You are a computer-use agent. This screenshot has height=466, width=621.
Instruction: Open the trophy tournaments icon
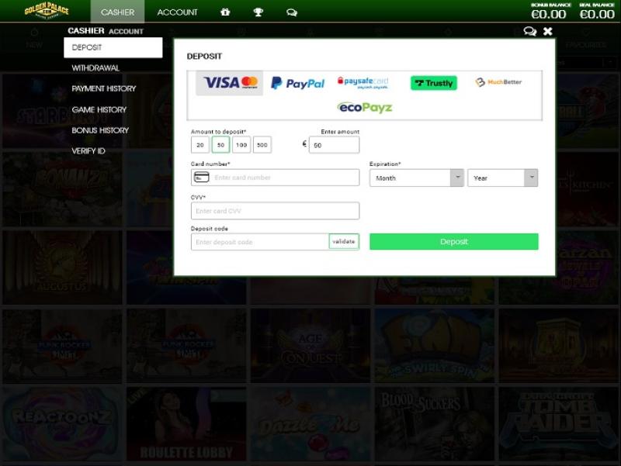click(x=258, y=12)
